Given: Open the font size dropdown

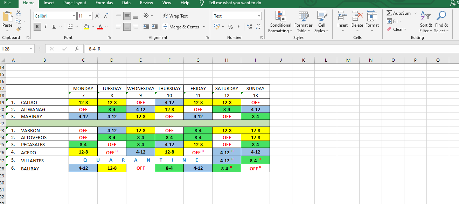Looking at the screenshot, I should pos(90,16).
